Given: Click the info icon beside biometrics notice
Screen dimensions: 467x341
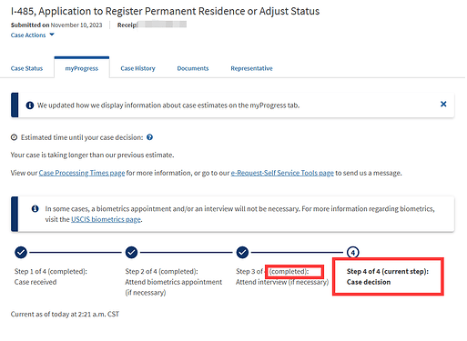Looking at the screenshot, I should [36, 209].
